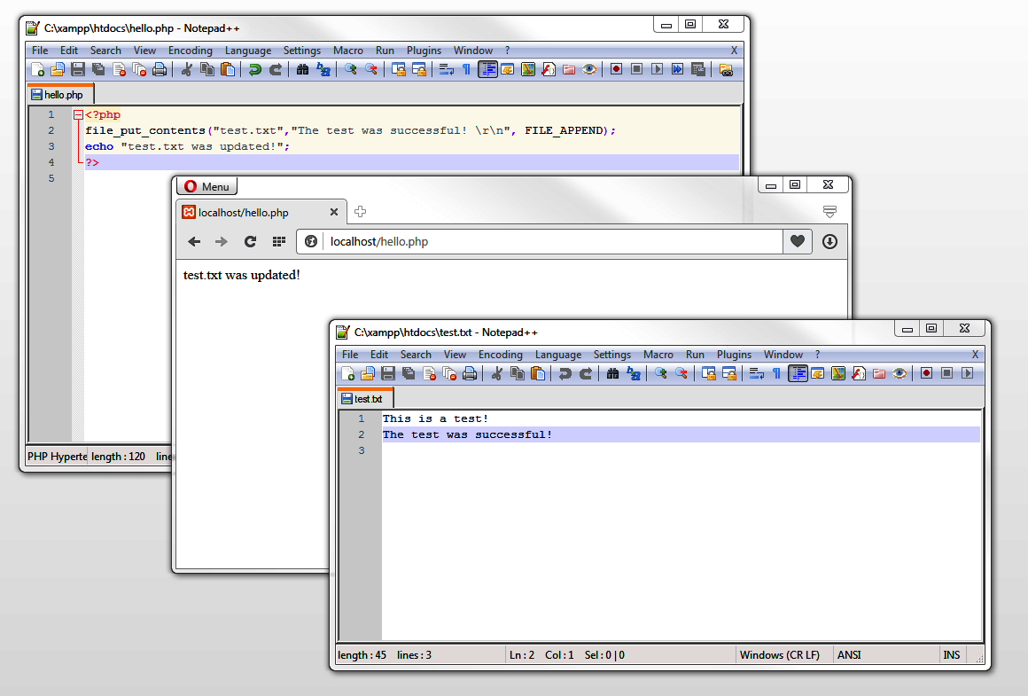1028x696 pixels.
Task: Open Opera's downloads panel icon
Action: (x=829, y=241)
